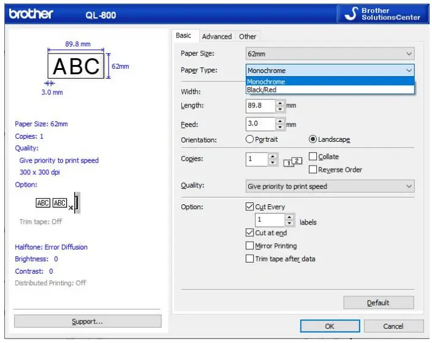Click the Copies number field

click(x=257, y=159)
